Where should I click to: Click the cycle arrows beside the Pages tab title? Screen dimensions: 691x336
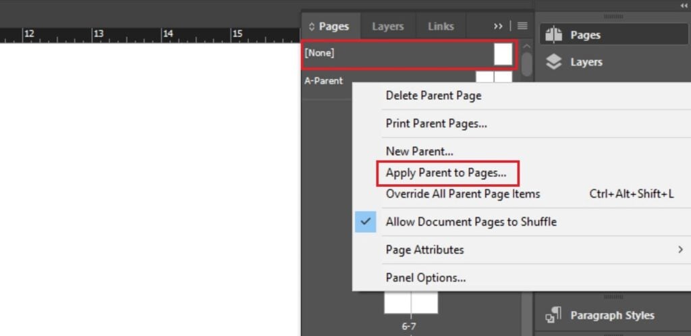pyautogui.click(x=311, y=27)
